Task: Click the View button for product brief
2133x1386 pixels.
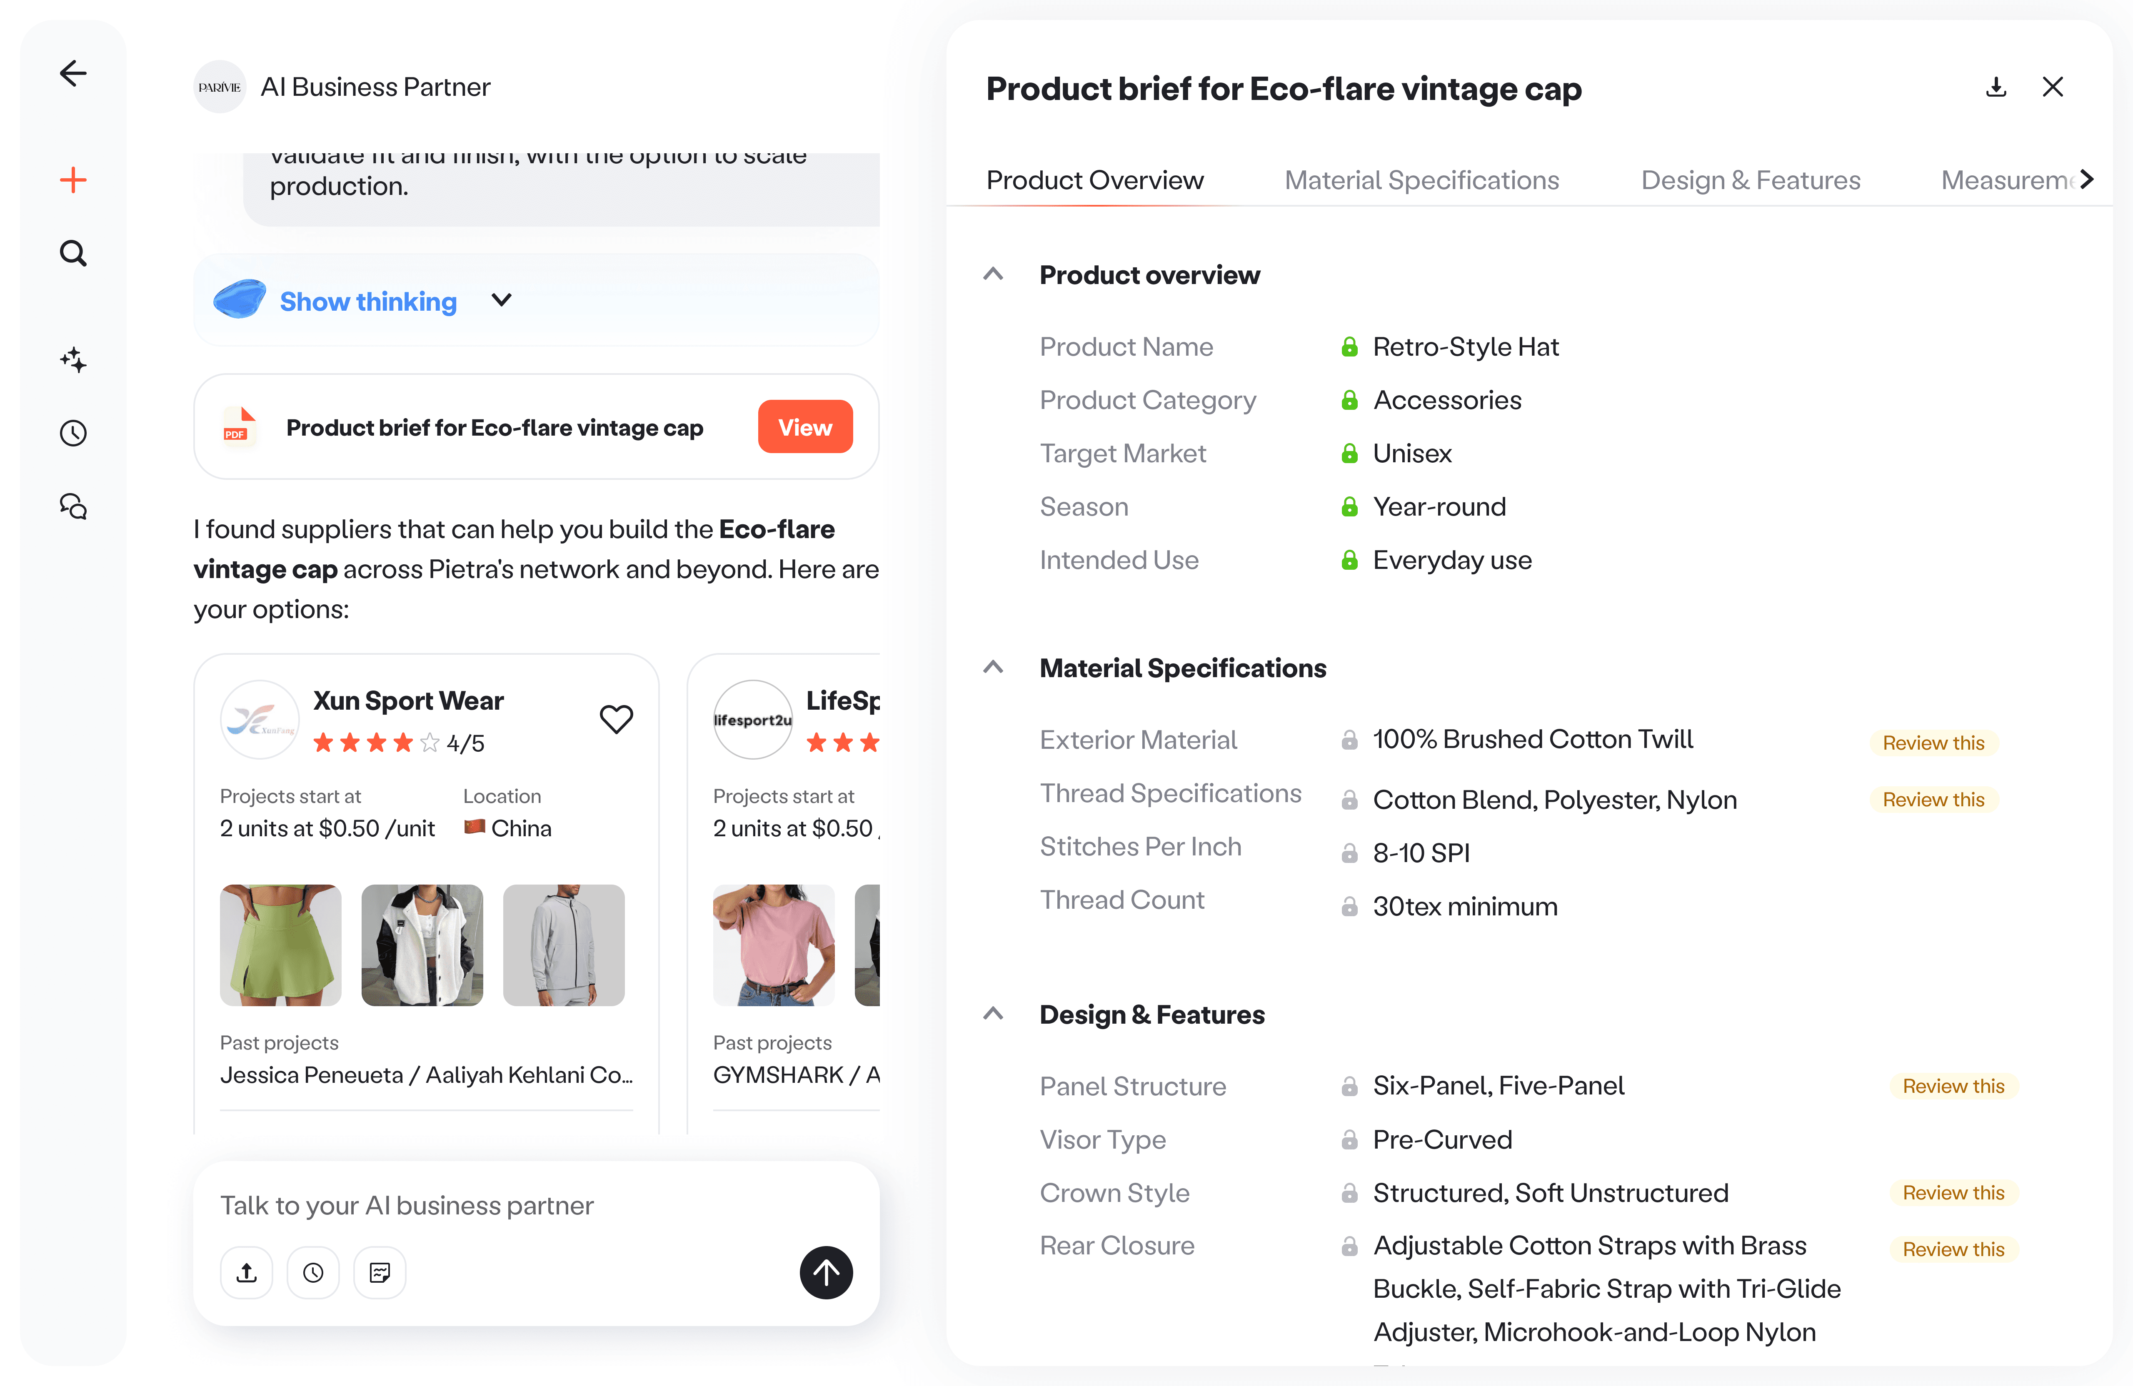Action: (x=805, y=427)
